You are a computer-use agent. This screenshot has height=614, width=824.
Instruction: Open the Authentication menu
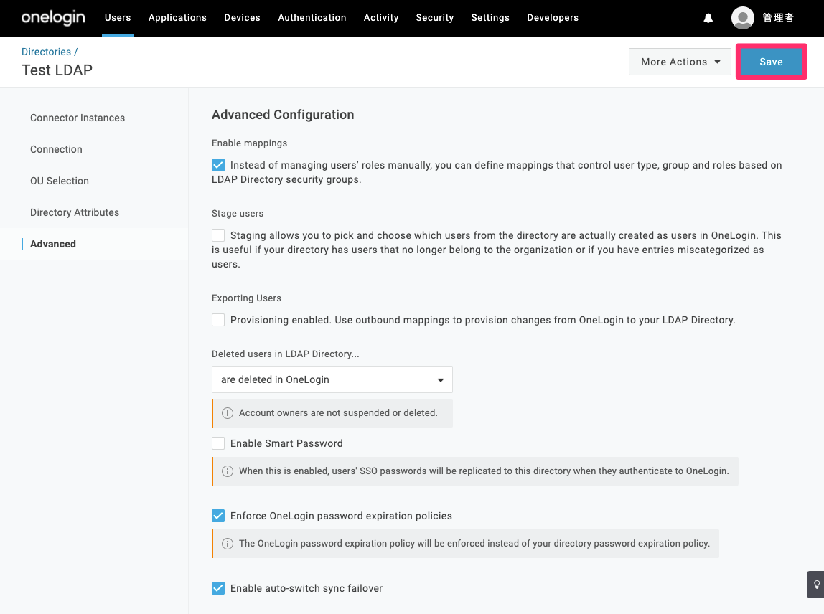(x=312, y=18)
